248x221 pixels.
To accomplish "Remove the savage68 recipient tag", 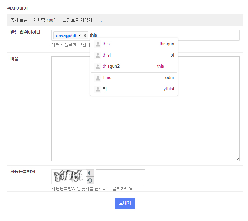I will click(85, 36).
